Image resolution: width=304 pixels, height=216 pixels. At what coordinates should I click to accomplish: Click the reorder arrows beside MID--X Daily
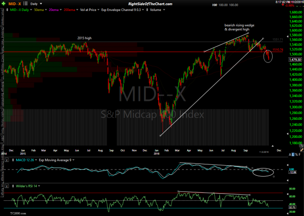tap(8, 9)
